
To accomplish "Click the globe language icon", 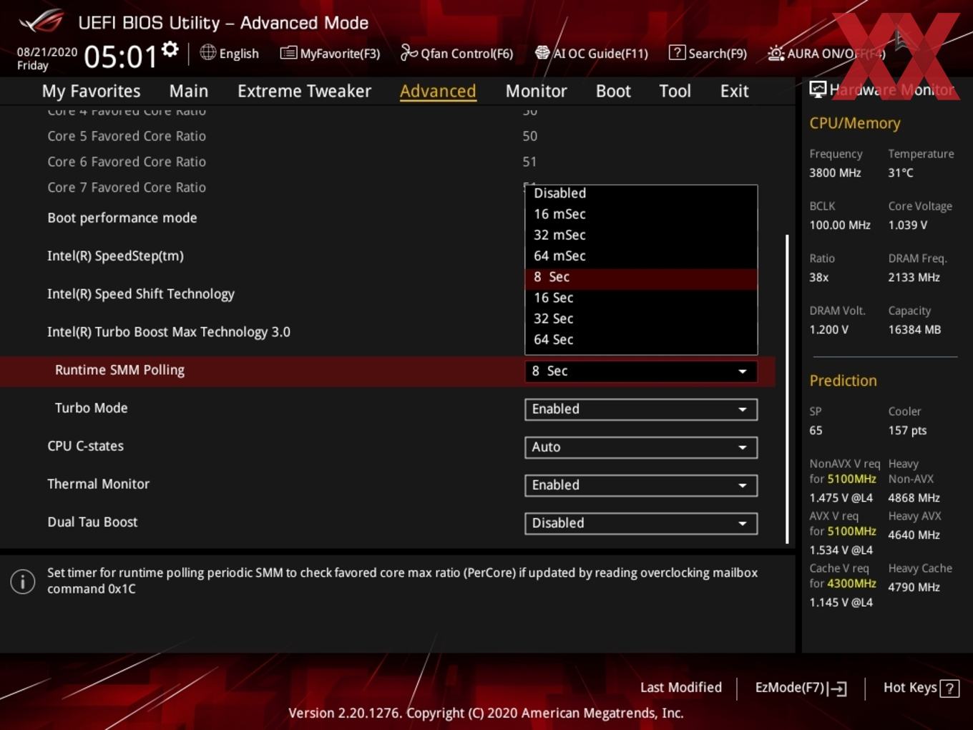I will click(x=207, y=52).
